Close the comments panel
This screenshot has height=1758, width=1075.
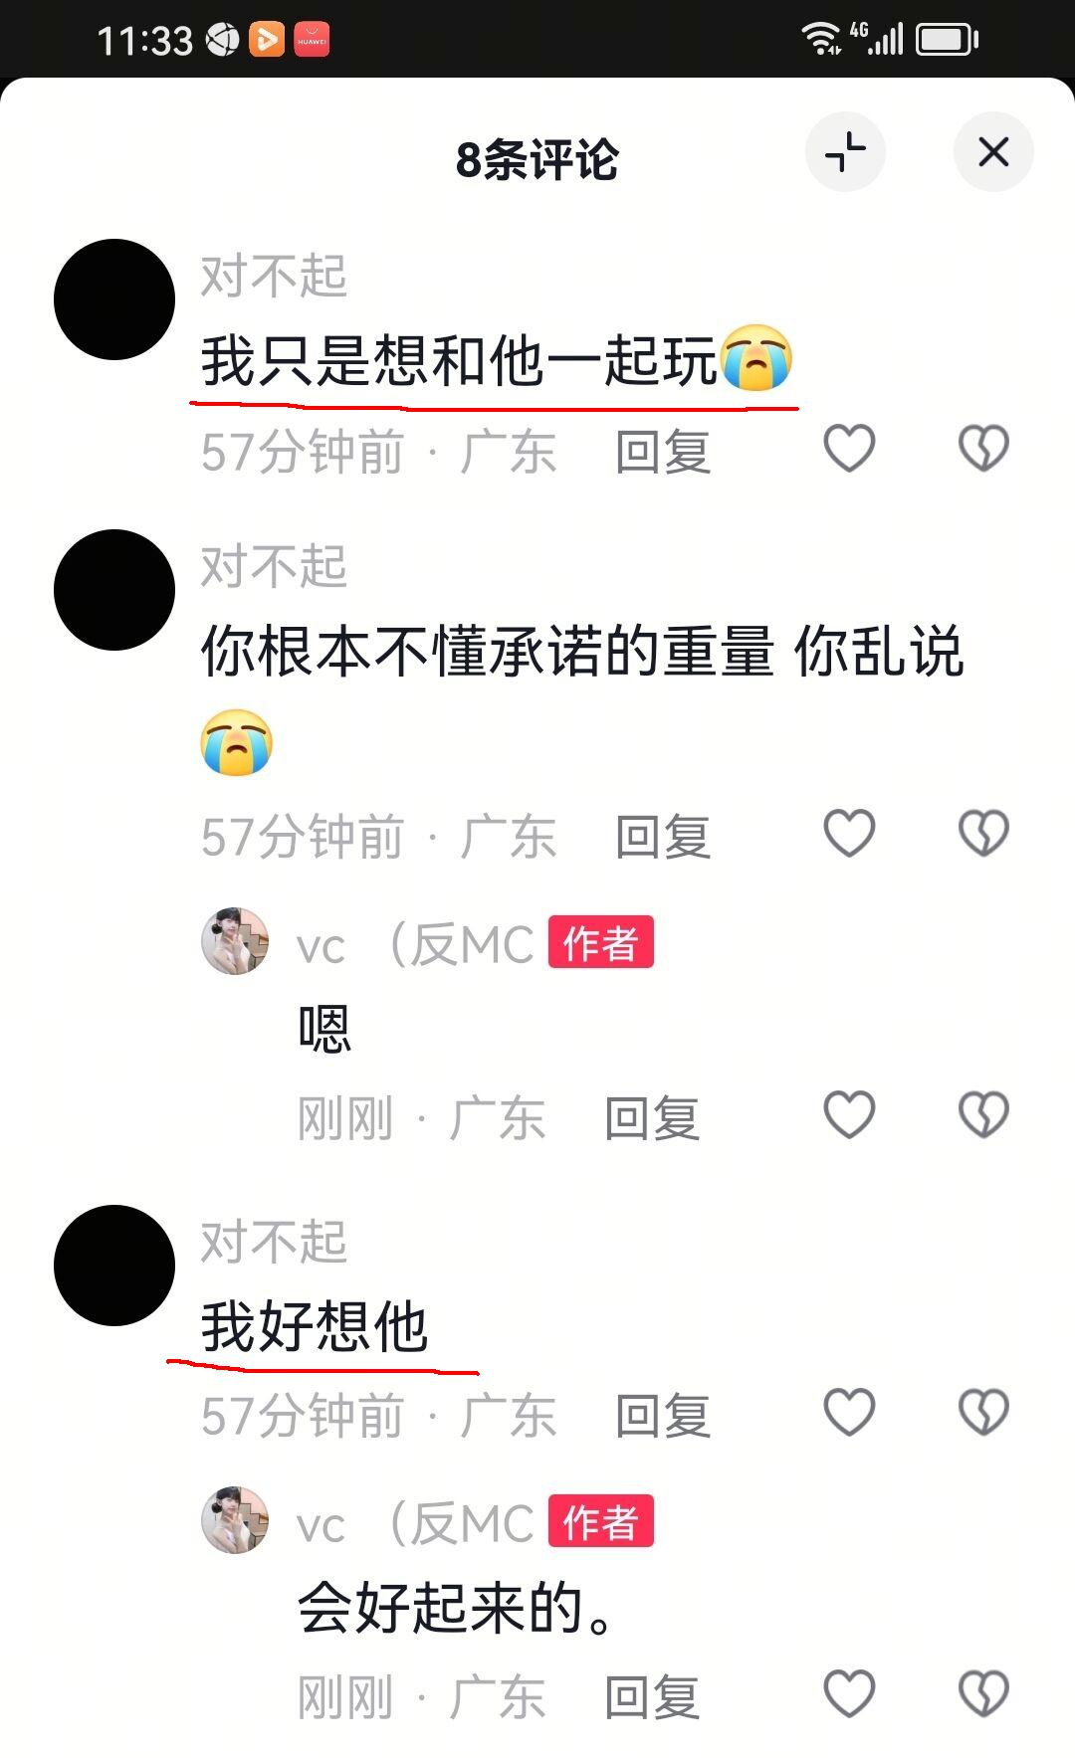(993, 152)
